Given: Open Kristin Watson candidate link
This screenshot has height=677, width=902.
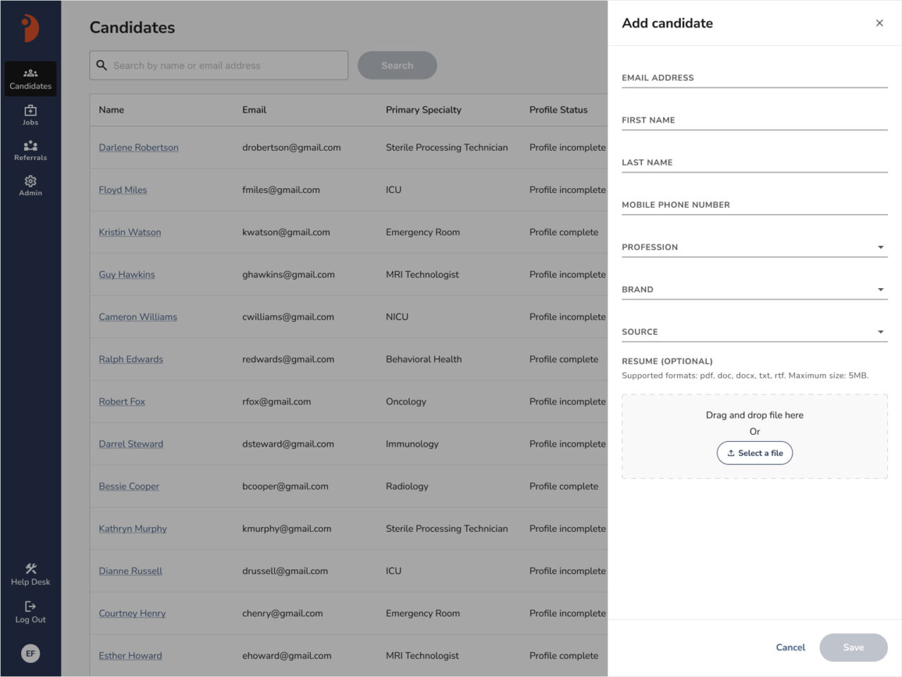Looking at the screenshot, I should (x=130, y=232).
